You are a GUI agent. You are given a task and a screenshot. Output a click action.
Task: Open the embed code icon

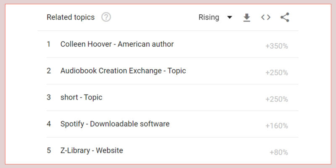pos(266,17)
